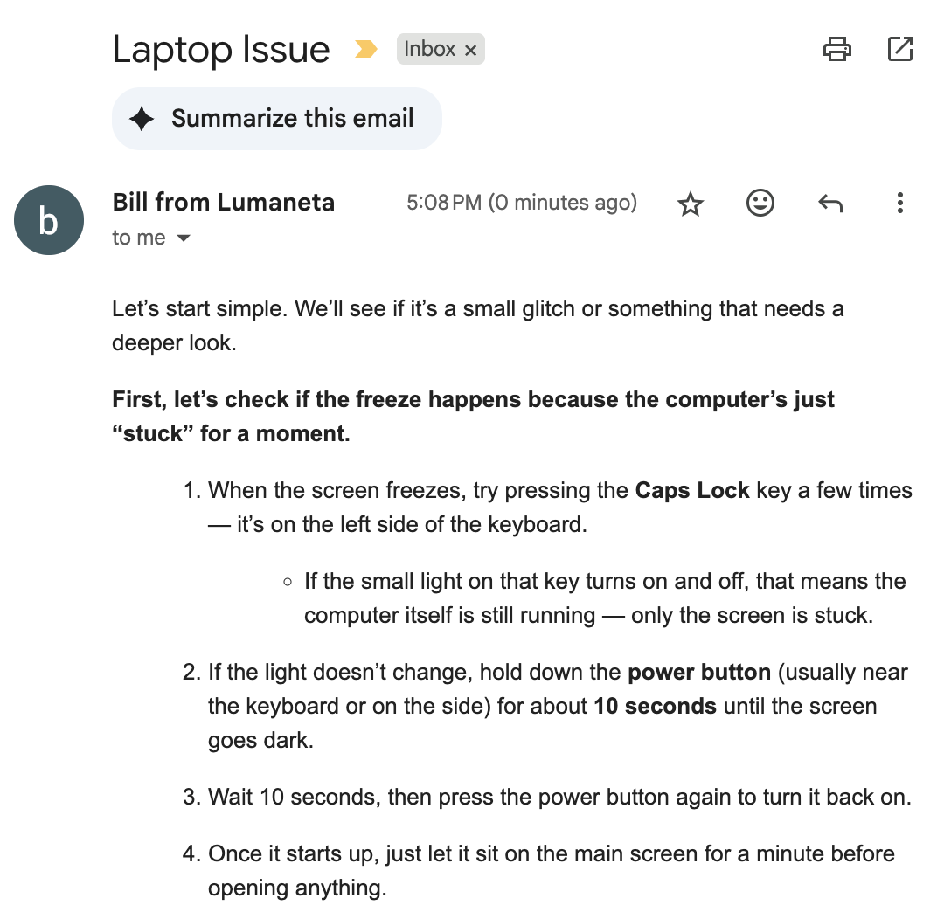Add an emoji reaction to the email
944x919 pixels.
tap(760, 204)
